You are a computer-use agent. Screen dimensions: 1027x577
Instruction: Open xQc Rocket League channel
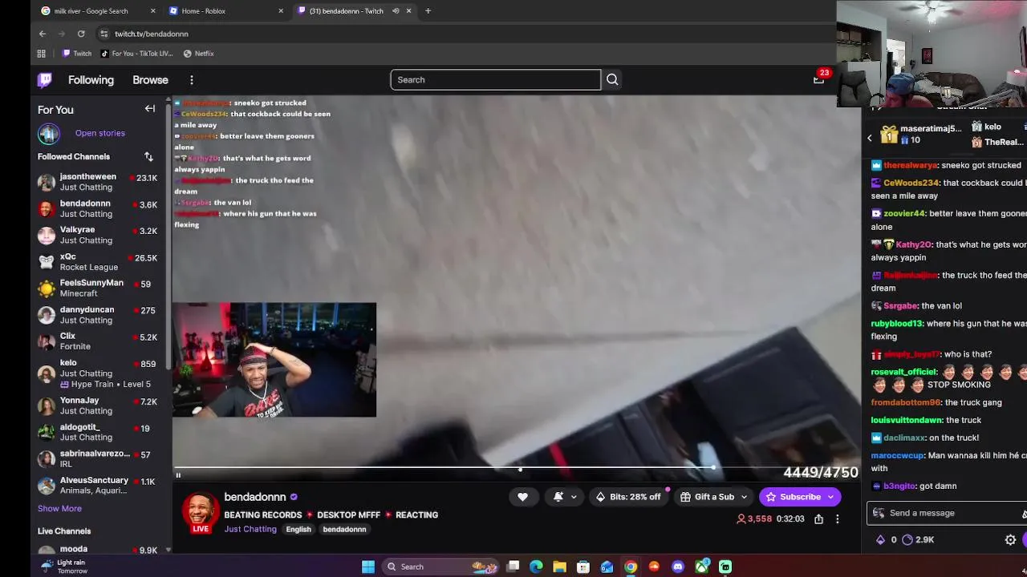point(98,262)
